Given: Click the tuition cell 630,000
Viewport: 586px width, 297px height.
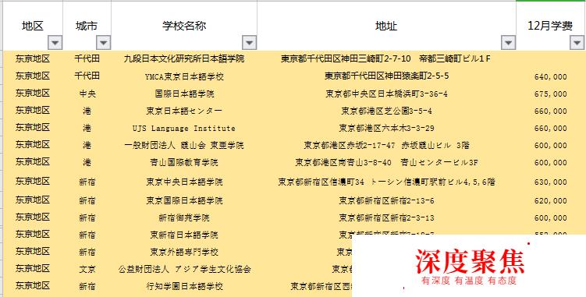Looking at the screenshot, I should click(550, 182).
